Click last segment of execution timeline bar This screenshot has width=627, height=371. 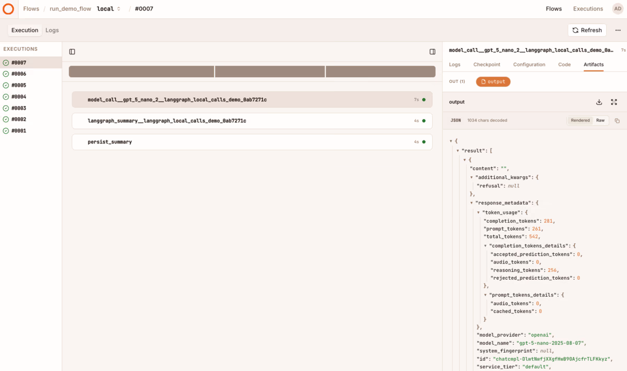click(x=381, y=71)
